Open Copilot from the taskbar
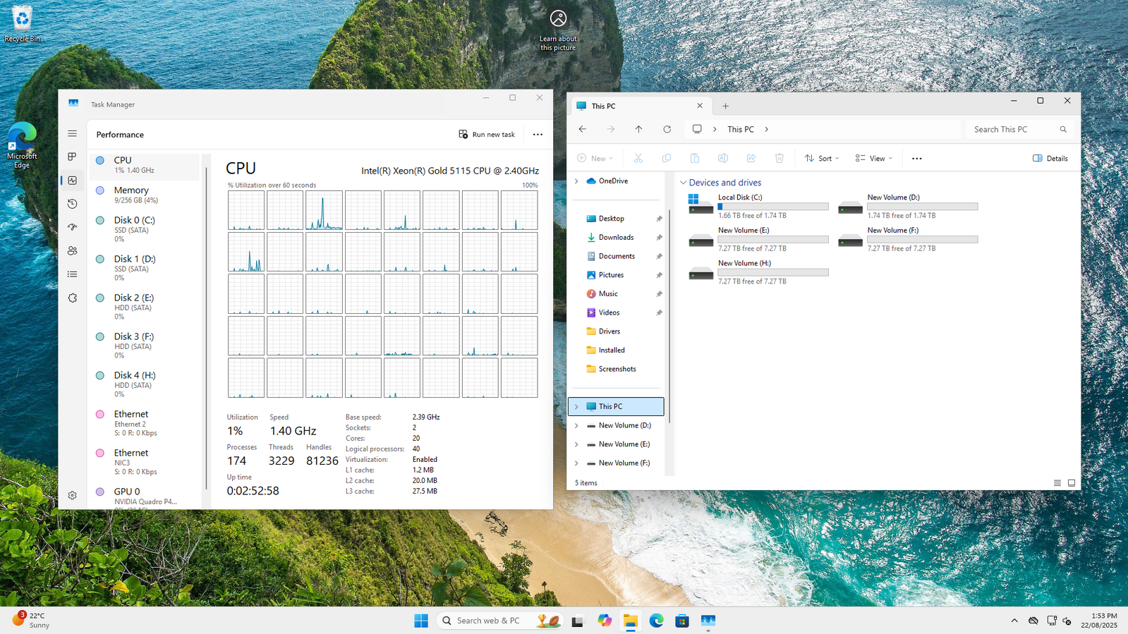 click(605, 621)
